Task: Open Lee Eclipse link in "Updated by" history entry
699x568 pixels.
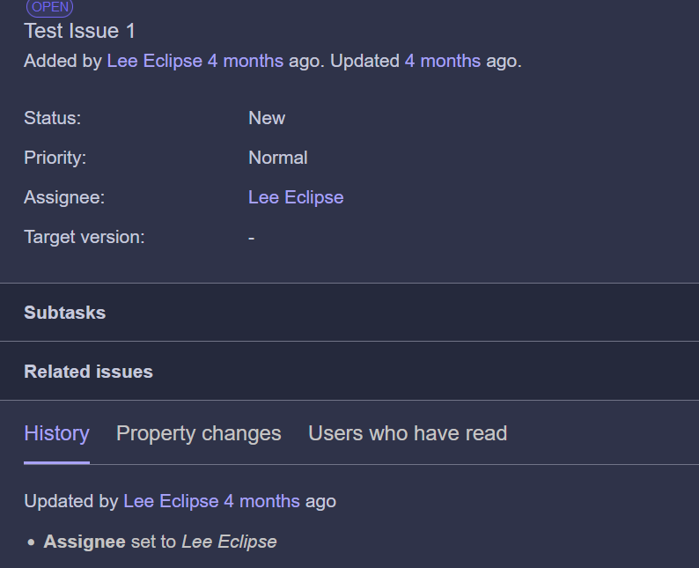Action: coord(171,501)
